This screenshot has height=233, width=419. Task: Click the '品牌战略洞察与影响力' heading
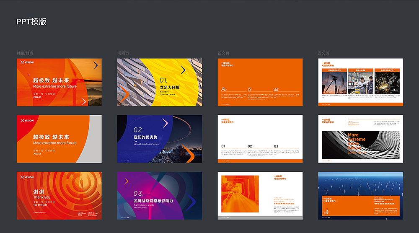(153, 201)
